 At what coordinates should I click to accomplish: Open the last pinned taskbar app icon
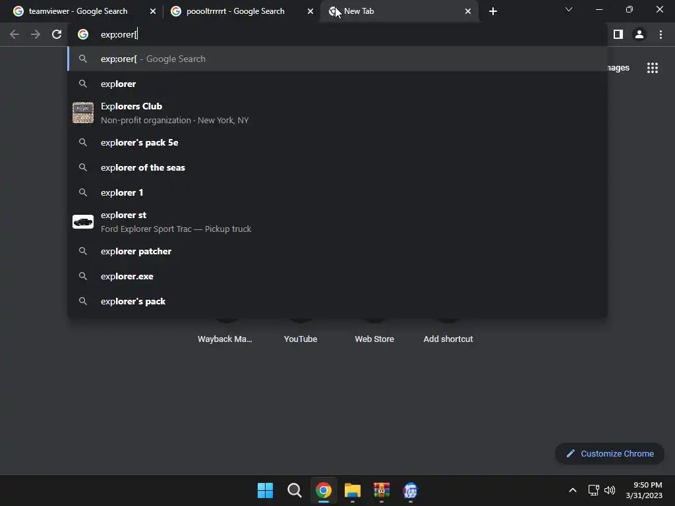pyautogui.click(x=410, y=490)
